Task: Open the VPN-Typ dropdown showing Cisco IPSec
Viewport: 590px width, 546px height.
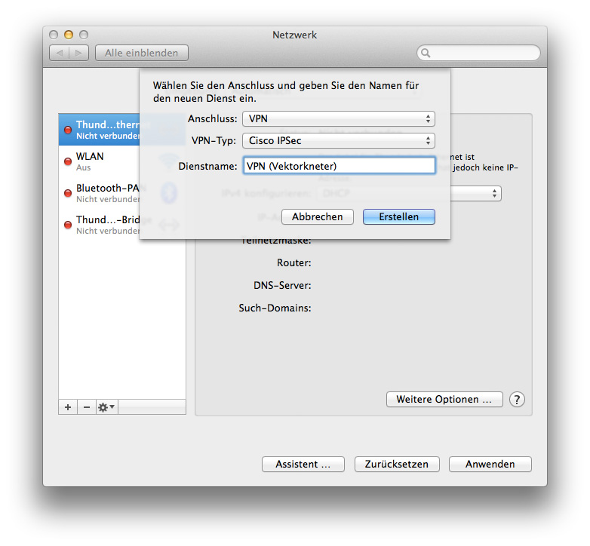Action: (339, 140)
